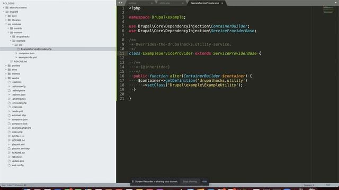Viewport: 339px width, 190px height.
Task: Click Stop sharing in Screen Recorder bar
Action: pyautogui.click(x=190, y=182)
